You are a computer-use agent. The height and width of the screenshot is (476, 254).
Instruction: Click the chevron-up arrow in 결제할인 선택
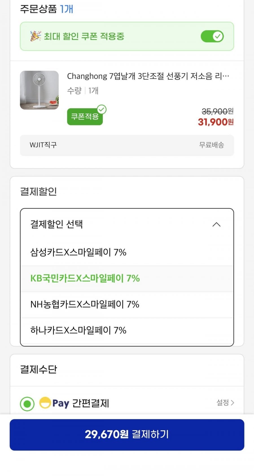(216, 224)
